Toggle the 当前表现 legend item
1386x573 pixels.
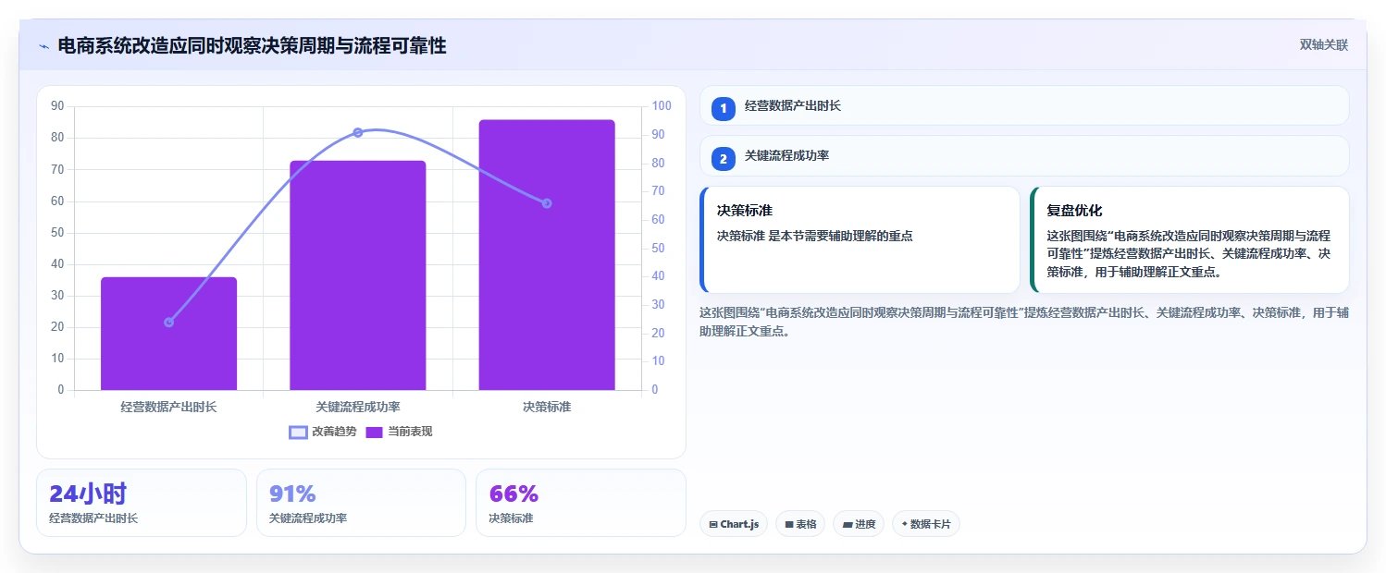point(399,432)
